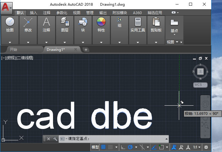222x152 pixels.
Task: Click the [俯视] view control label
Action: 11,58
